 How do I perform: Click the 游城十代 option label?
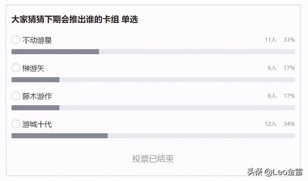pos(37,124)
